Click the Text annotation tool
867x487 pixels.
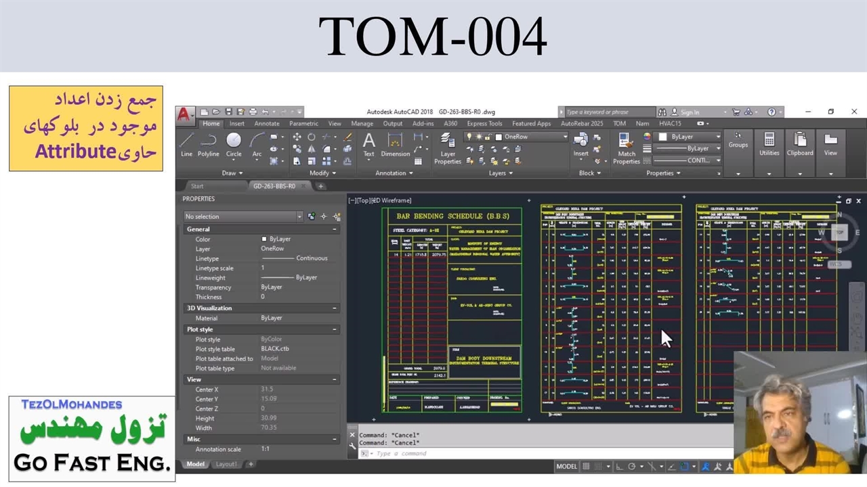(x=368, y=144)
